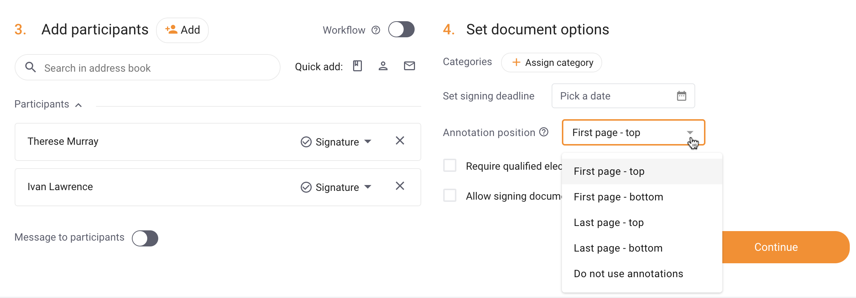The image size is (856, 298).
Task: Enable Message to participants toggle
Action: [145, 238]
